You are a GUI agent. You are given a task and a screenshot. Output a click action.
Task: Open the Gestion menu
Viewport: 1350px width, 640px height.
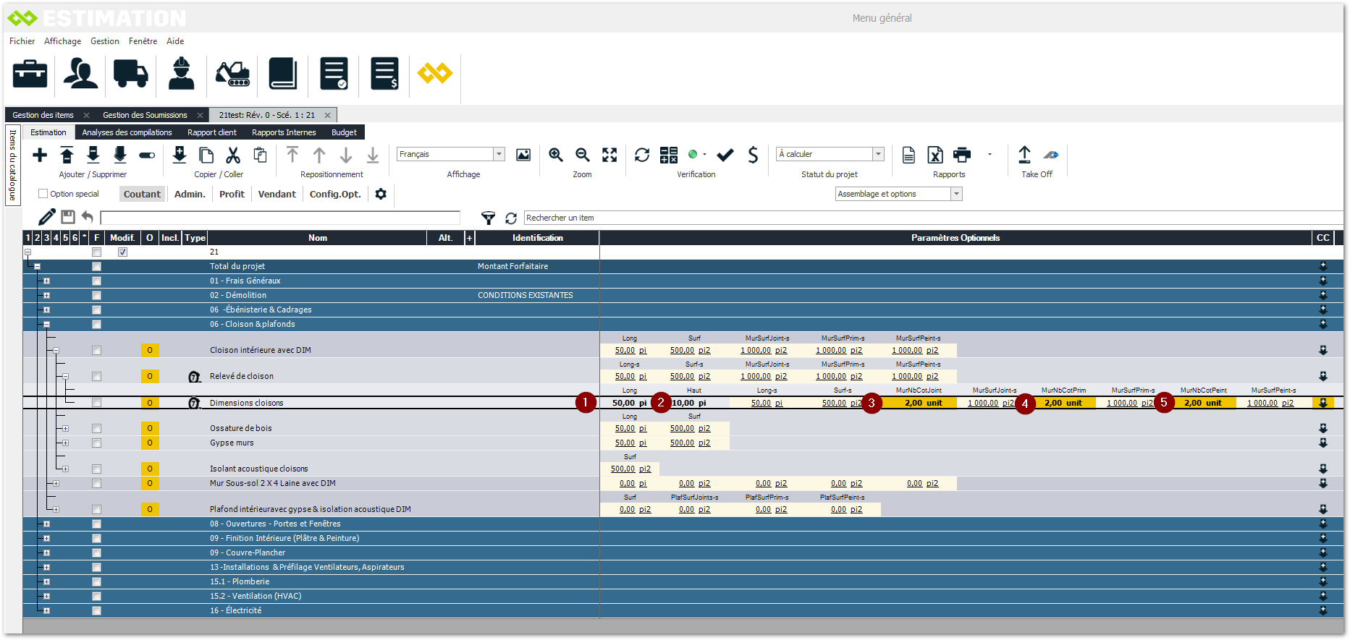pos(105,41)
